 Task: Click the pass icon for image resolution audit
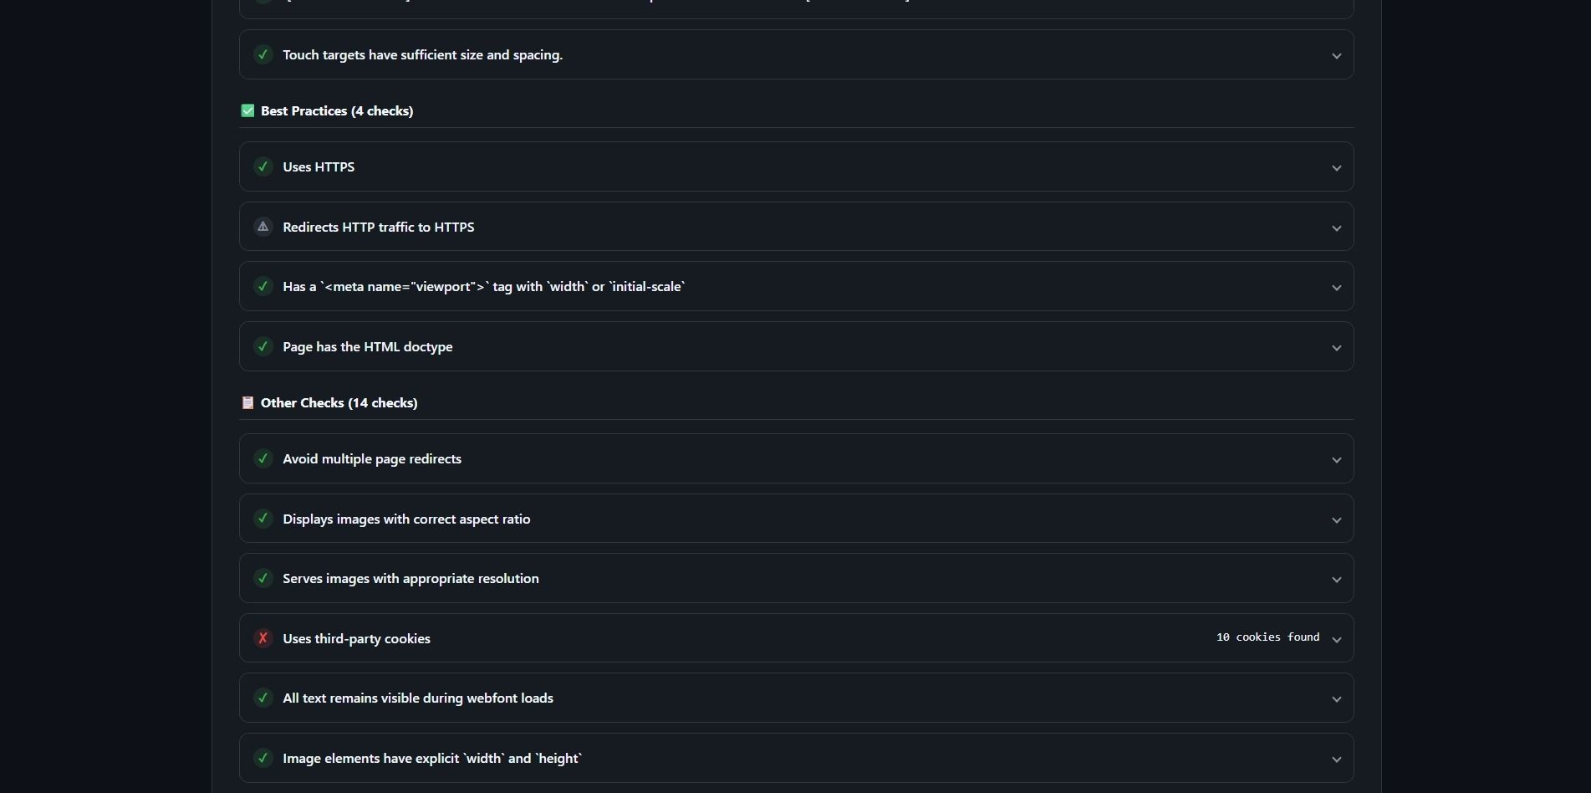[263, 578]
